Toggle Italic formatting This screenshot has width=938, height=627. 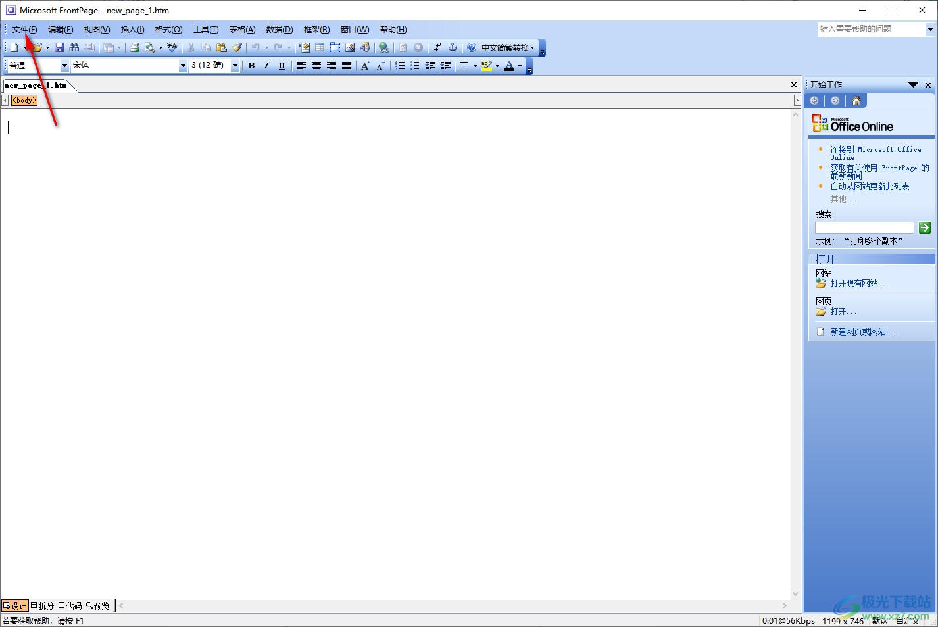click(x=266, y=66)
